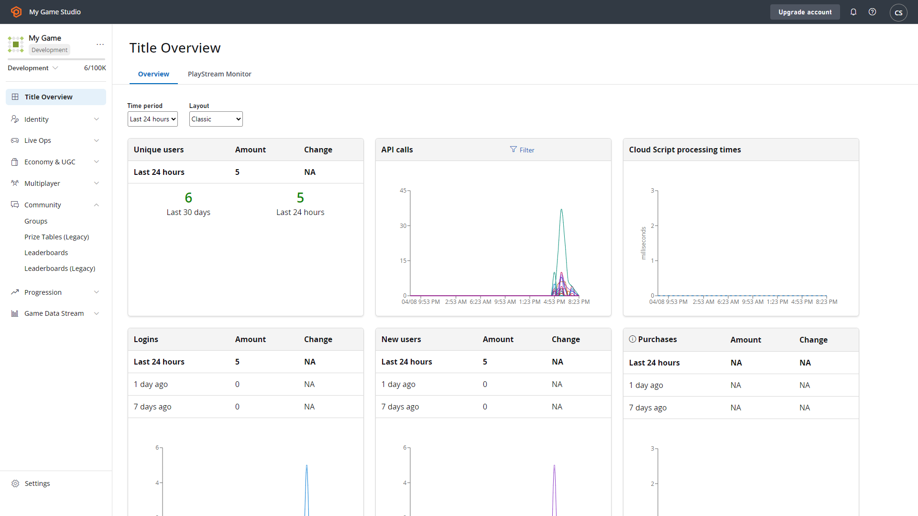Click the Purchases info icon
The image size is (918, 516).
[633, 339]
